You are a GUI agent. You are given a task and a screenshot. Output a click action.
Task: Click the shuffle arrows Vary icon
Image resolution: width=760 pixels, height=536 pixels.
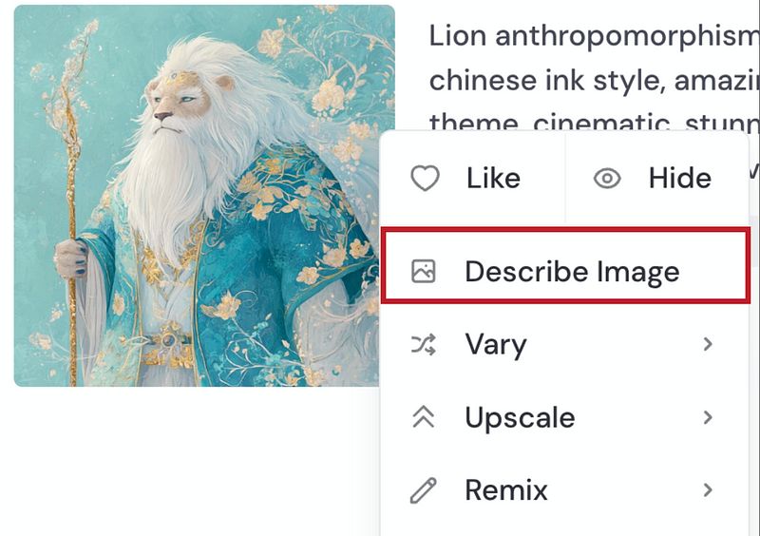coord(423,344)
